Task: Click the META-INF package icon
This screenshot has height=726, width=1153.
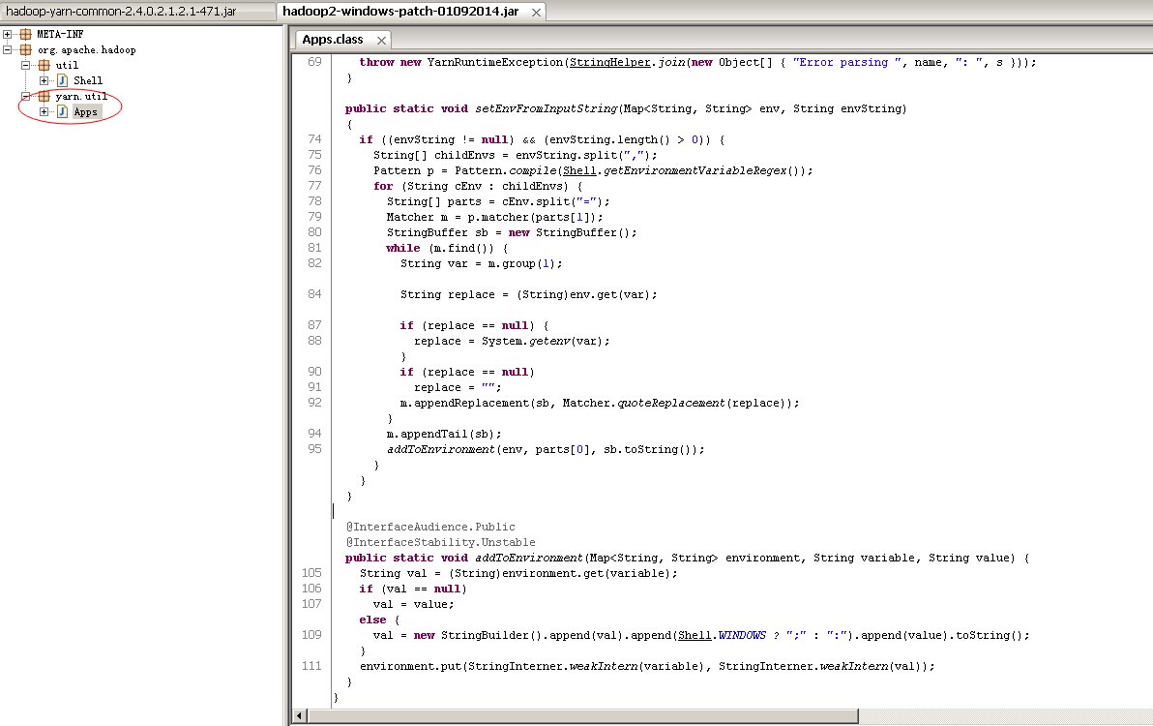Action: pos(26,34)
